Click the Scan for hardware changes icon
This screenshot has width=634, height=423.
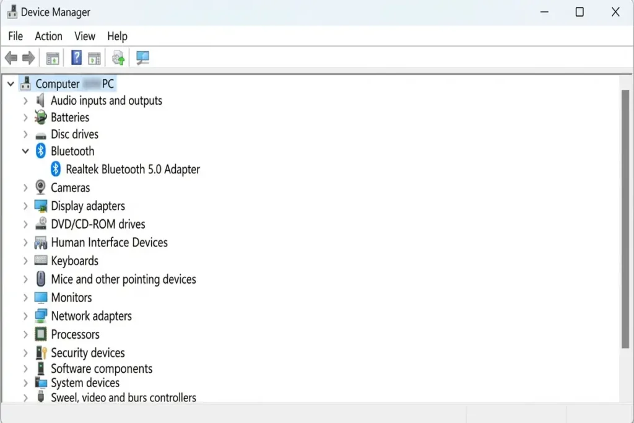(142, 58)
